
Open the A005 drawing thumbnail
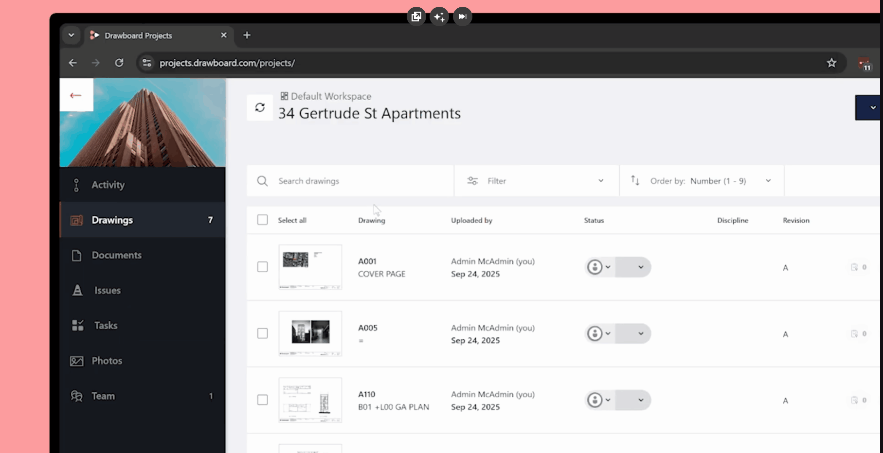[310, 333]
